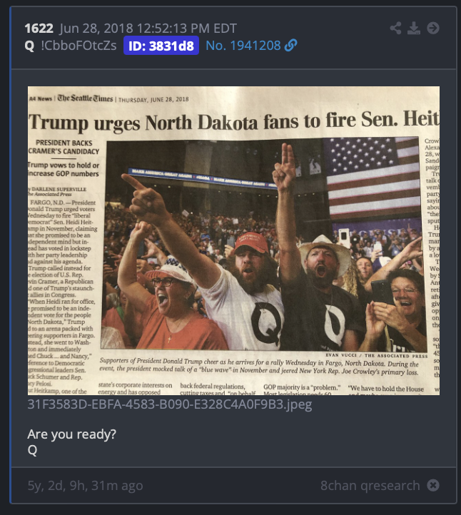Screen dimensions: 461x515
Task: Open the No. 1941208 post link
Action: (243, 46)
